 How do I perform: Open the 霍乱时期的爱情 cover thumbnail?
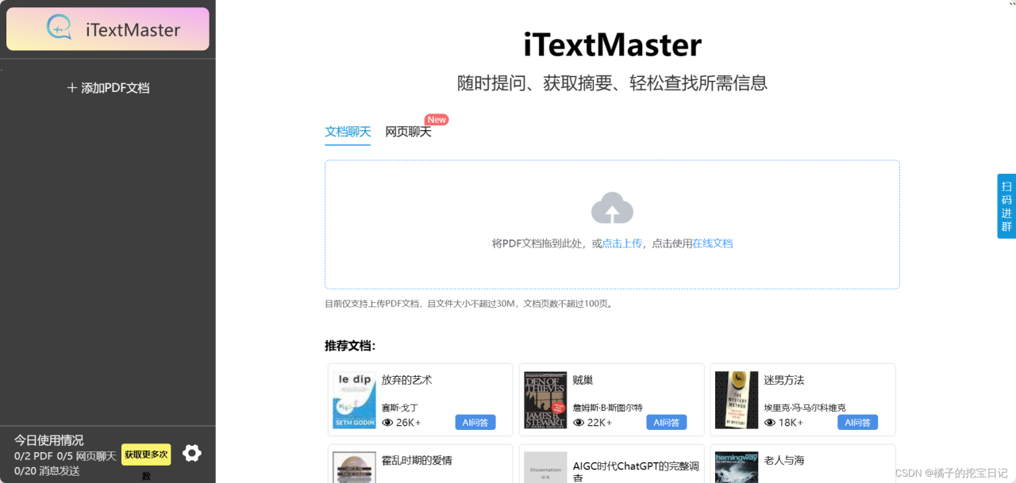click(x=354, y=467)
